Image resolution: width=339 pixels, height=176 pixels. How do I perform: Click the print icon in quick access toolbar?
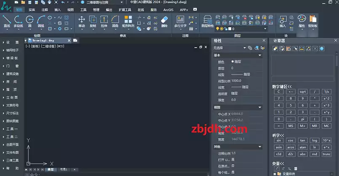(x=49, y=3)
